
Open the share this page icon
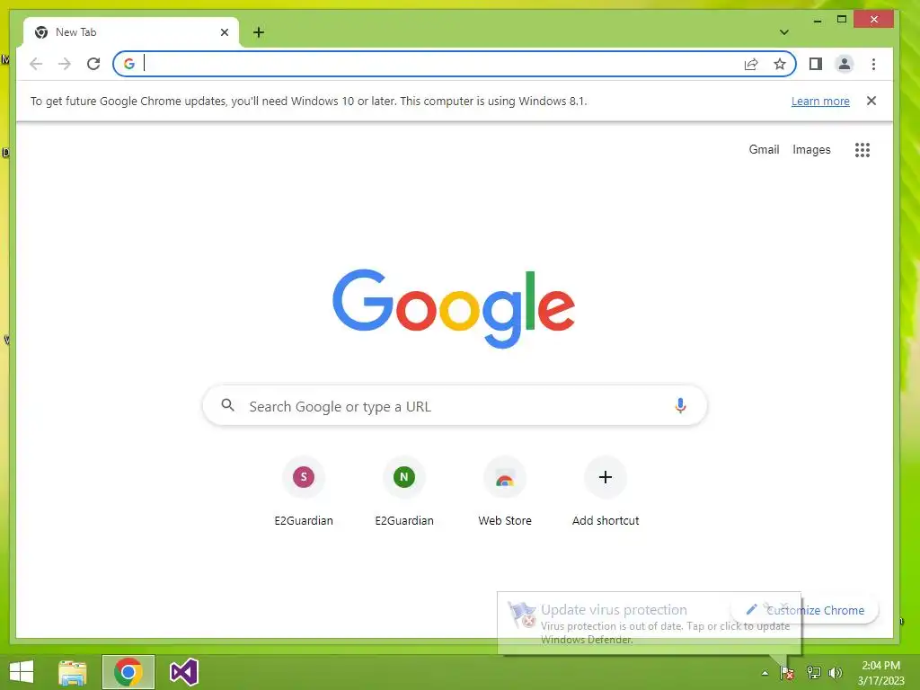click(x=751, y=64)
